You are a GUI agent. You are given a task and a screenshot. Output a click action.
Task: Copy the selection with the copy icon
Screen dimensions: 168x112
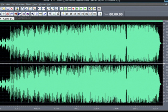click(x=22, y=9)
